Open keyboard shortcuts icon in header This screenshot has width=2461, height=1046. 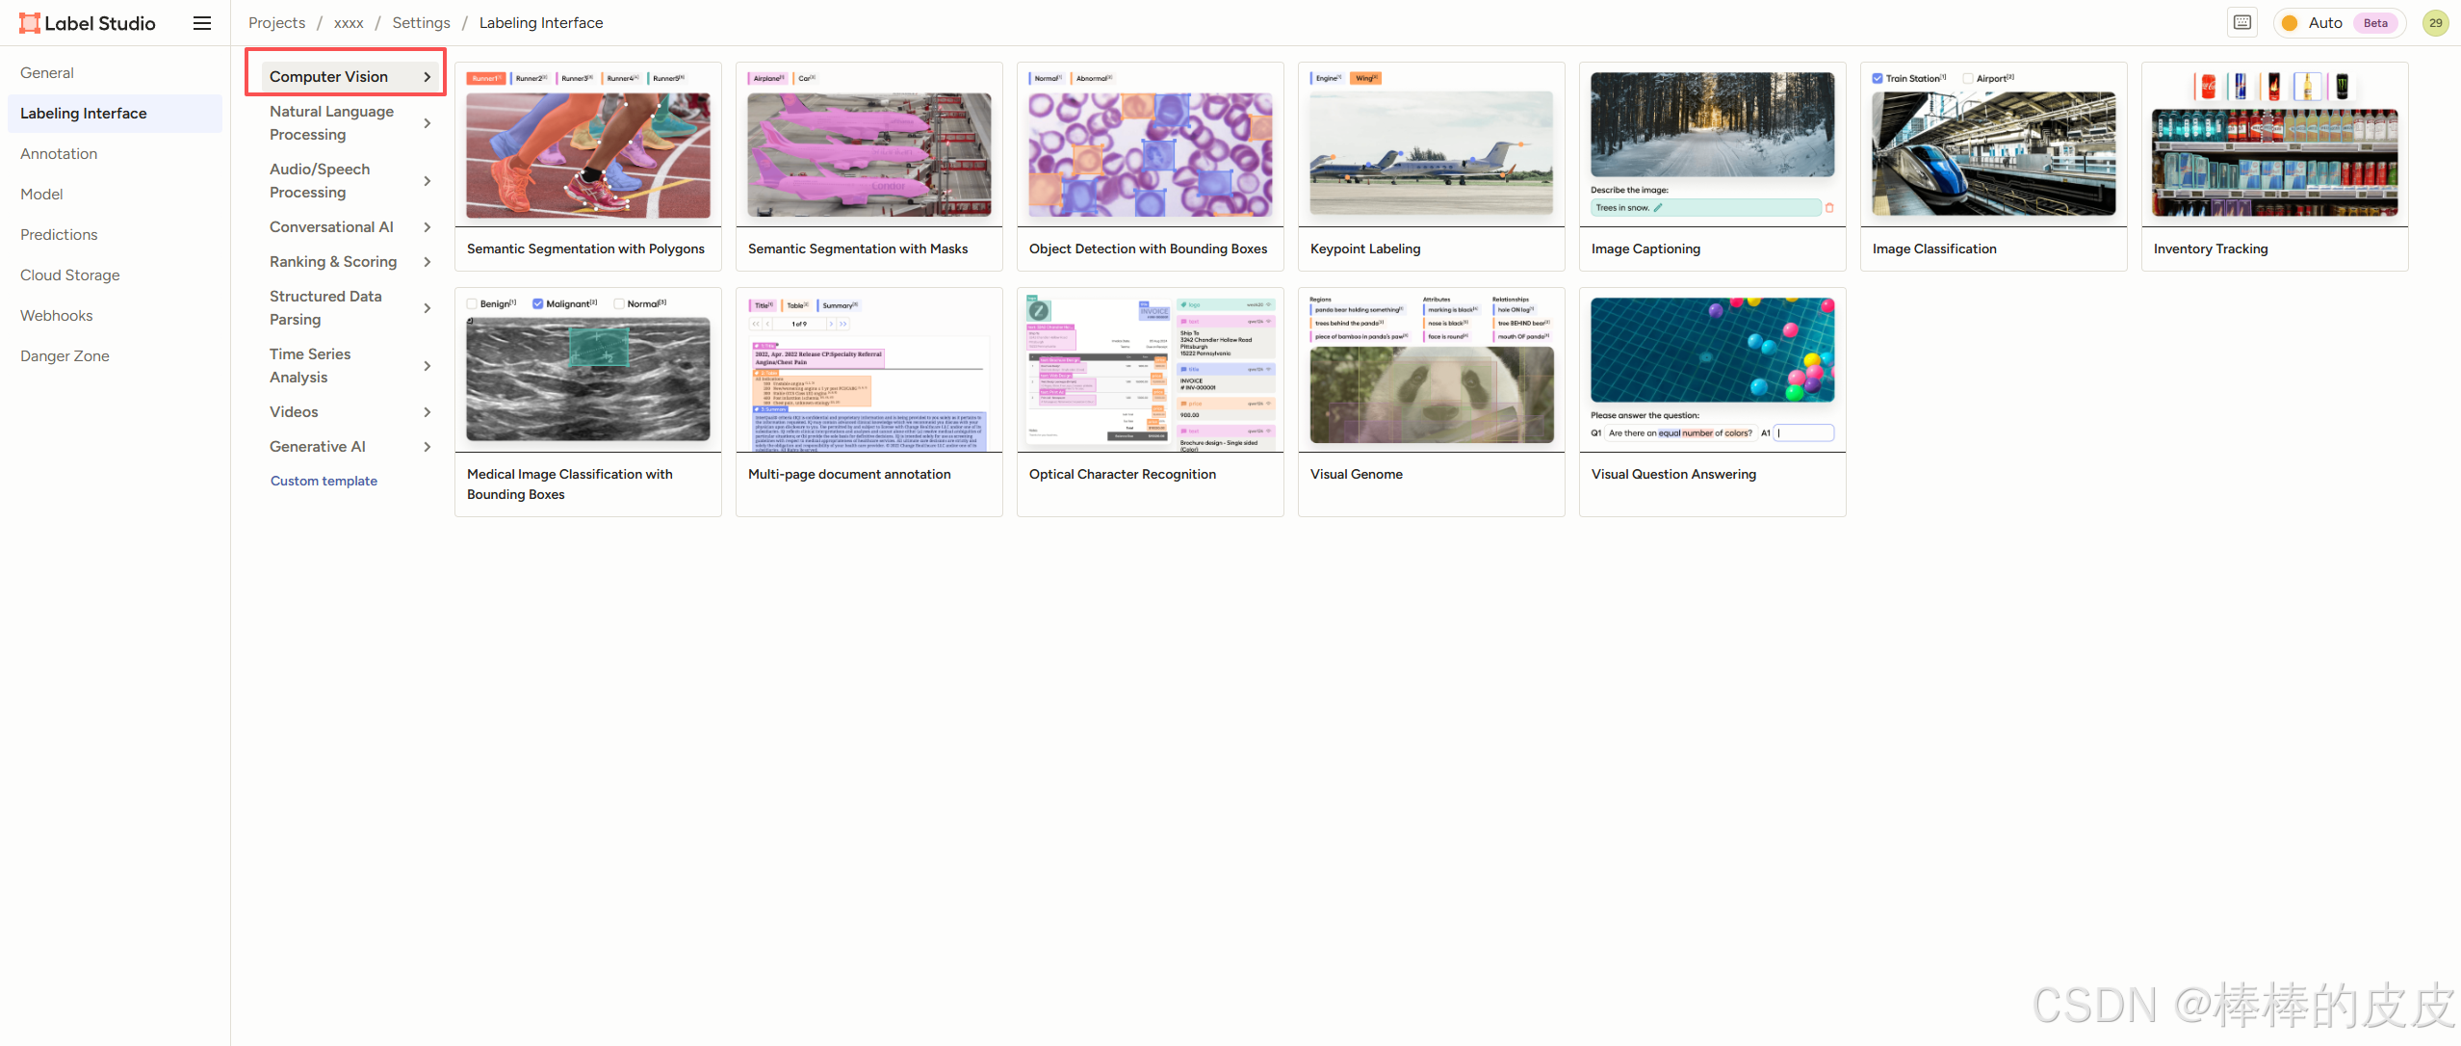(2242, 23)
